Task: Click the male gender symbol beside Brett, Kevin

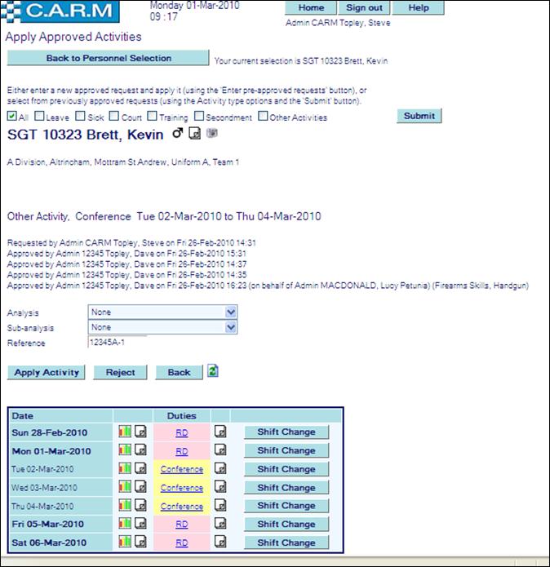Action: pos(178,134)
